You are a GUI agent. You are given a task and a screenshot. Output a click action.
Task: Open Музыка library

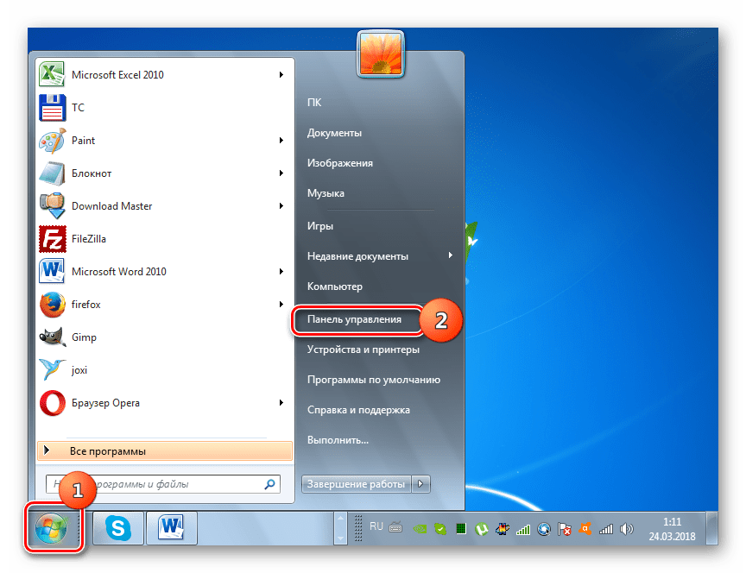326,193
